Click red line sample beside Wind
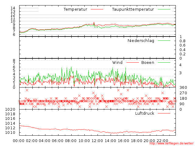The height and width of the screenshot is (146, 195). tap(133, 62)
